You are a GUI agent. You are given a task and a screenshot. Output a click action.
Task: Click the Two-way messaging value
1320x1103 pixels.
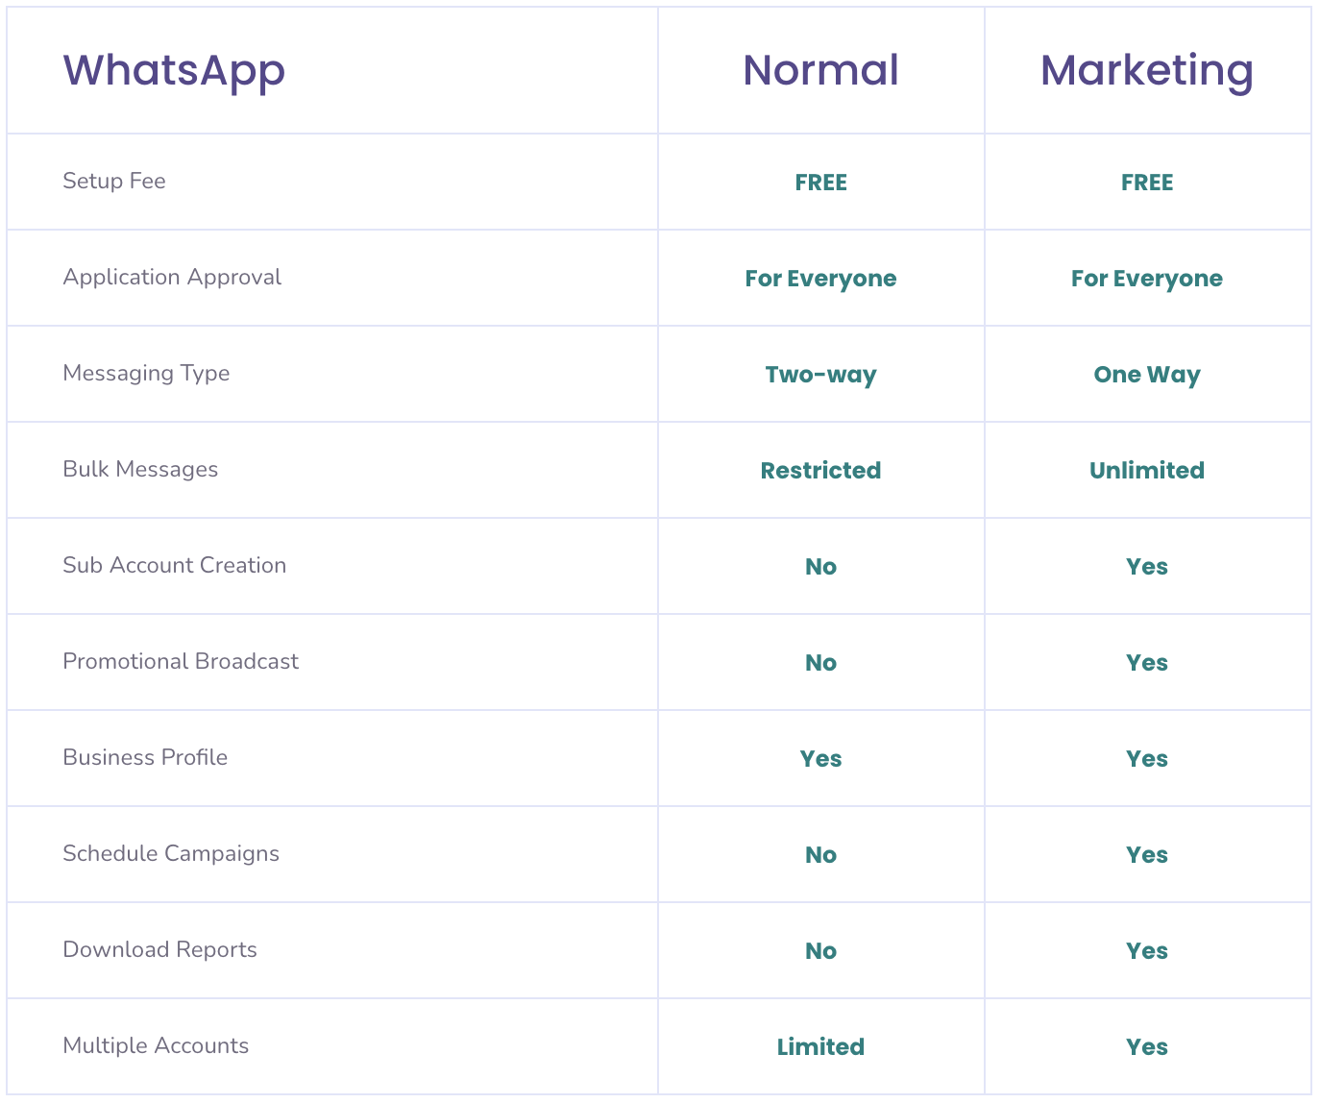tap(820, 374)
